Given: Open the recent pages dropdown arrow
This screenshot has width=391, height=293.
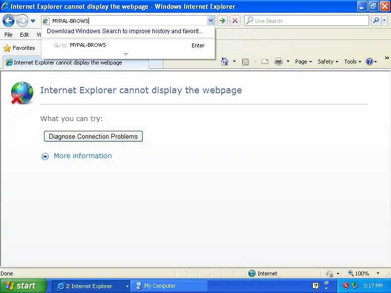Looking at the screenshot, I should coord(33,21).
